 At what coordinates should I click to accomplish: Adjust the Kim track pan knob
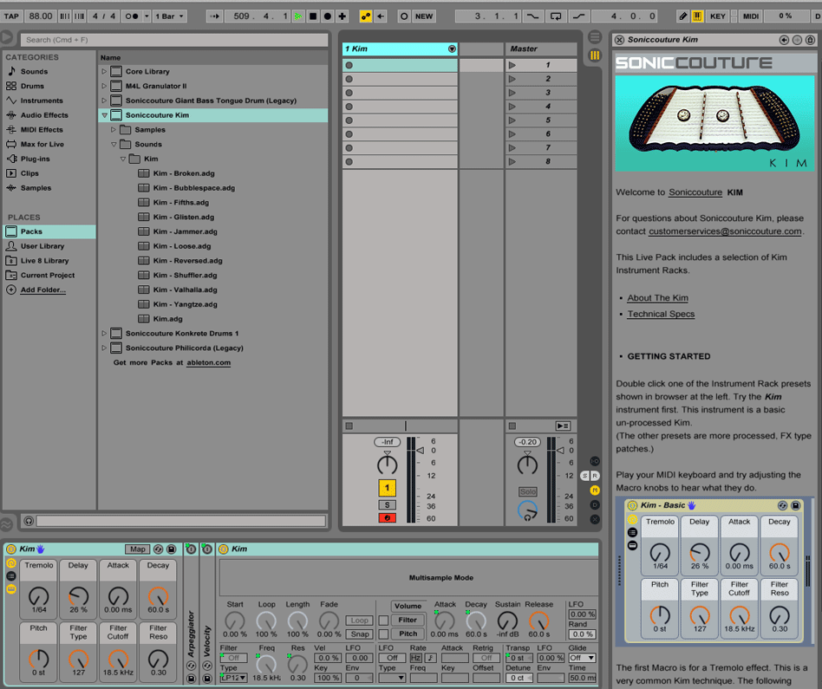click(x=388, y=464)
